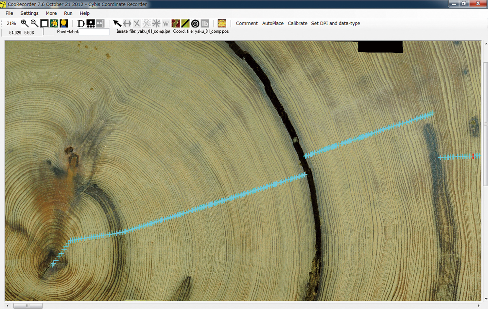The width and height of the screenshot is (488, 309).
Task: Click the double-headed horizontal arrow icon
Action: [127, 24]
